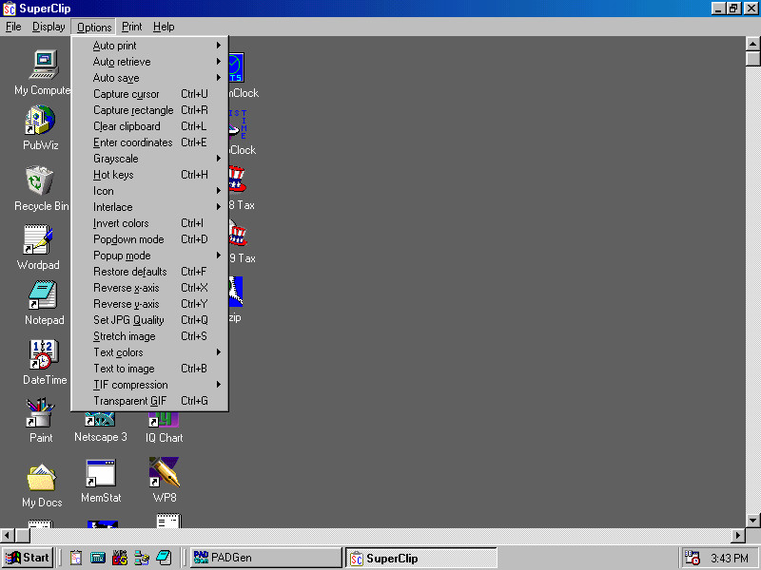Image resolution: width=761 pixels, height=570 pixels.
Task: Click the Start button
Action: coord(28,558)
